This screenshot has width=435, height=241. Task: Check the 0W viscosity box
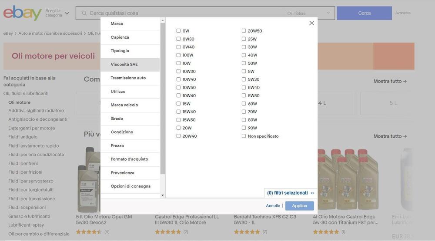coord(178,31)
